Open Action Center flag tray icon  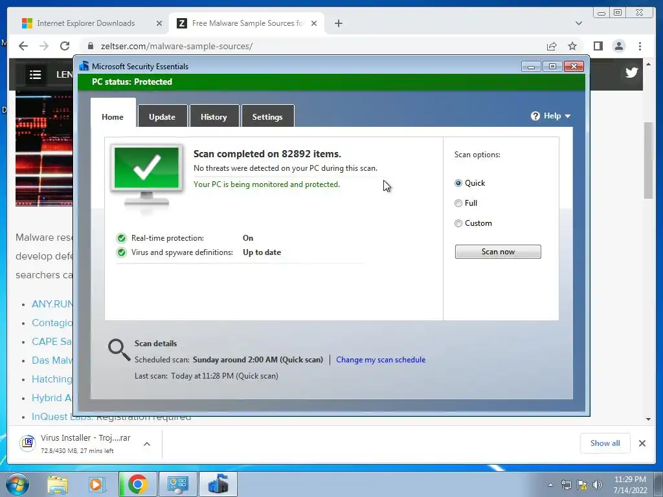[x=582, y=485]
